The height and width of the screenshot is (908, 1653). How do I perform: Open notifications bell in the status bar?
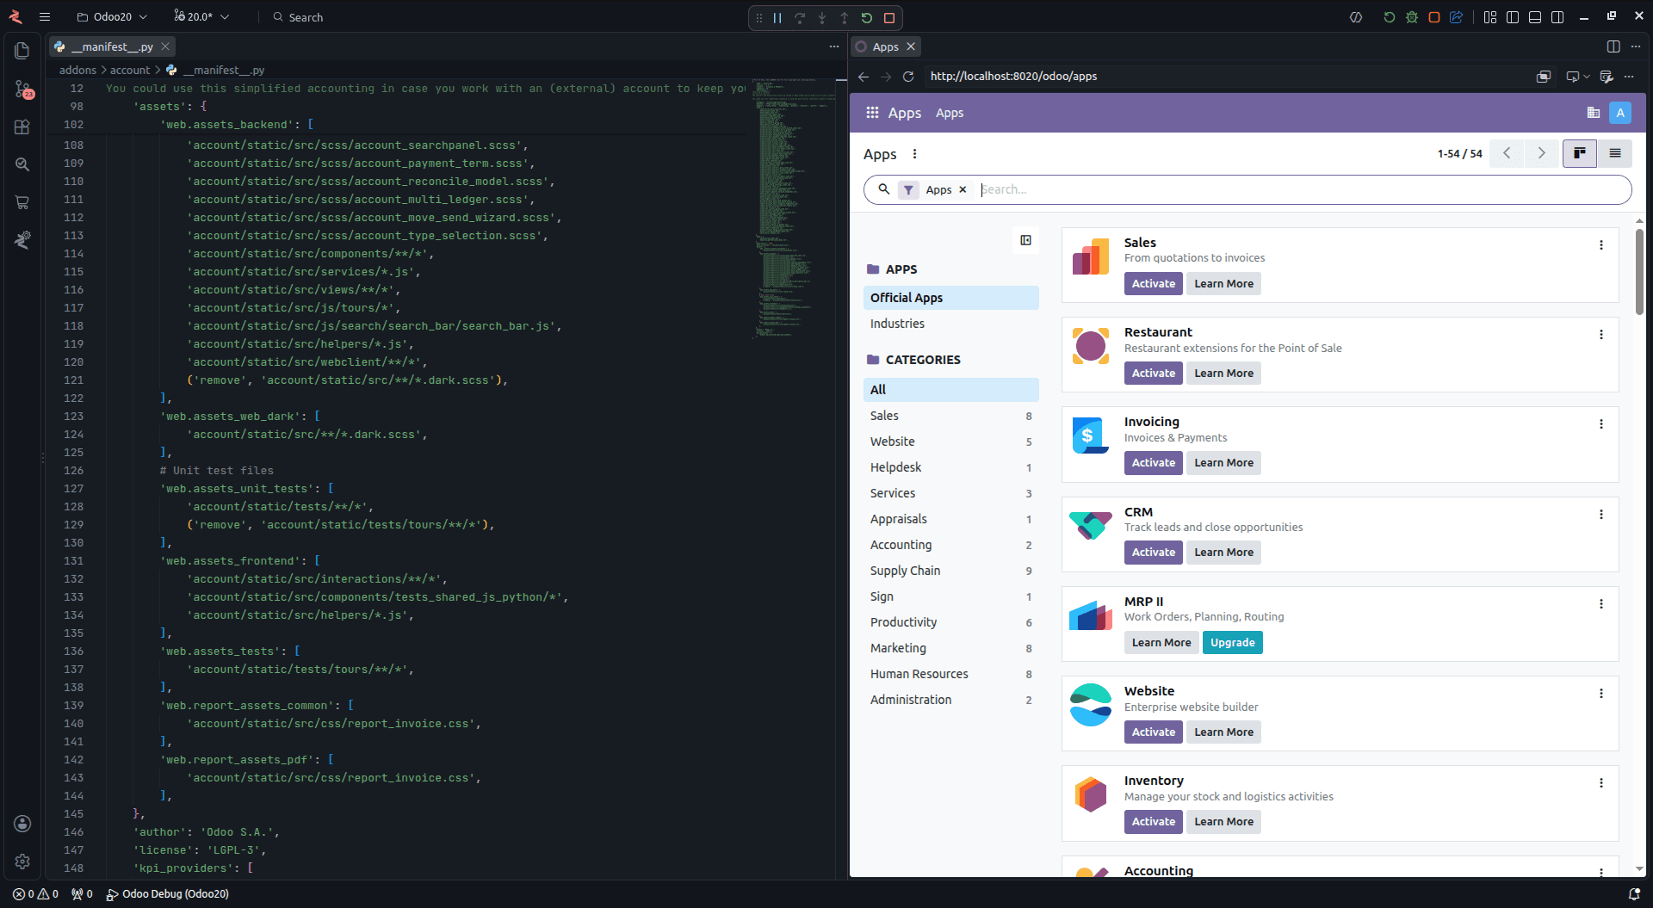click(x=1634, y=894)
